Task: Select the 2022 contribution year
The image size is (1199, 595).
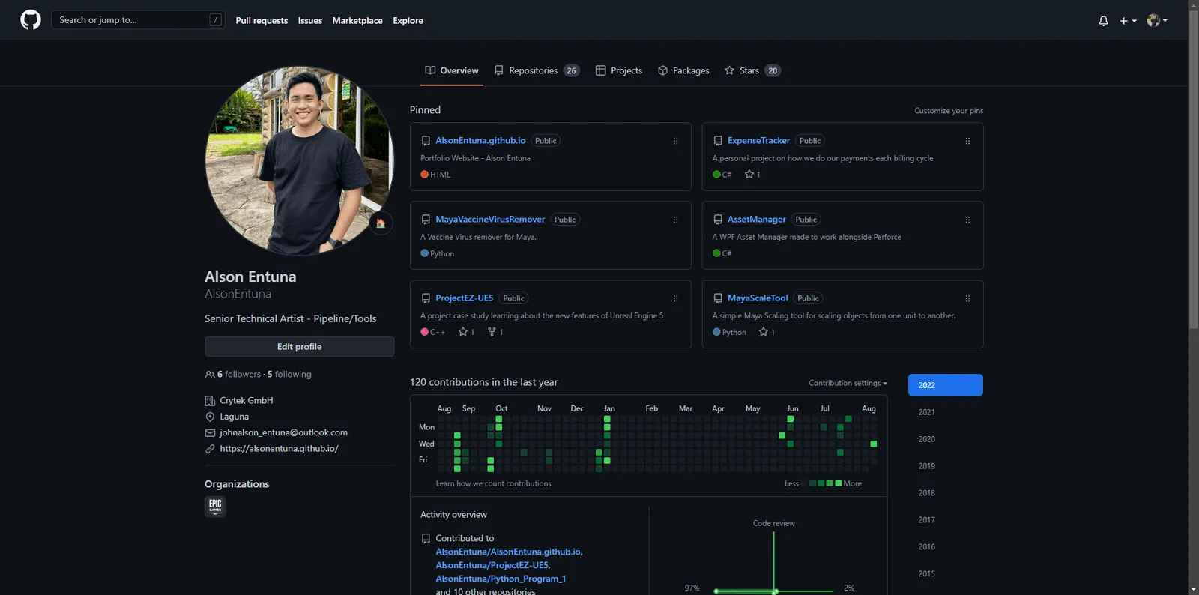Action: point(946,385)
